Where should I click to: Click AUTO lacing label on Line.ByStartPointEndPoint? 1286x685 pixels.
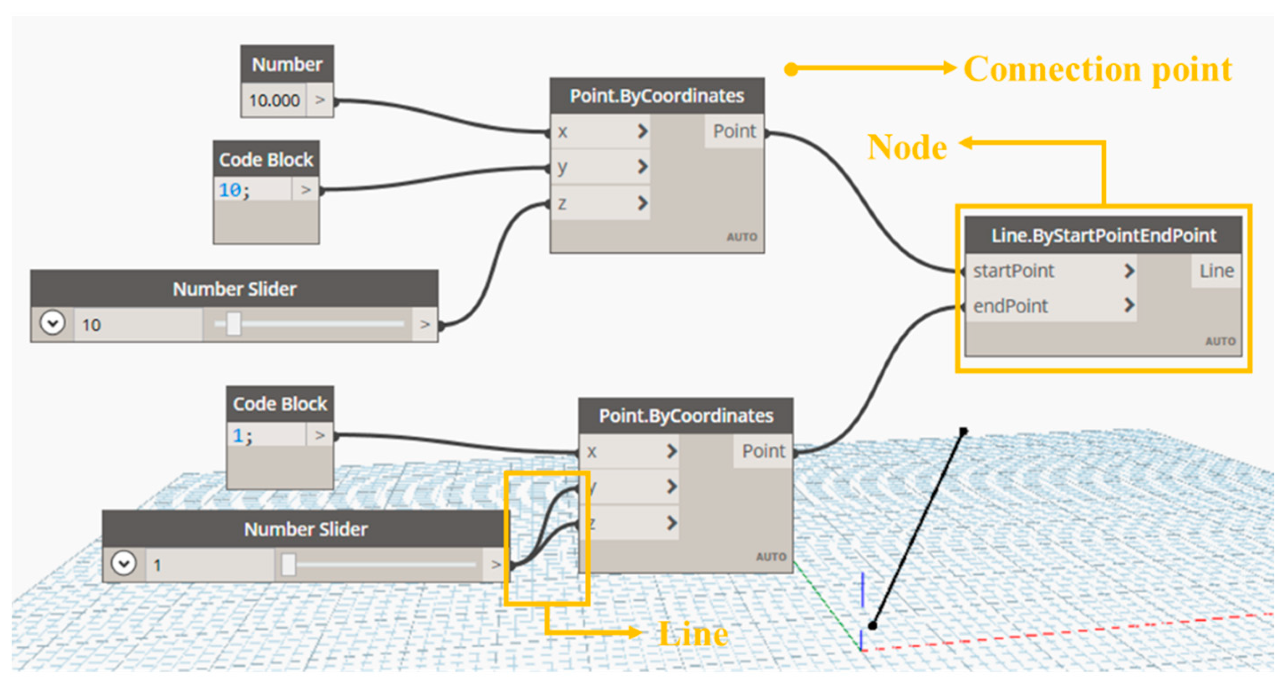[1220, 341]
